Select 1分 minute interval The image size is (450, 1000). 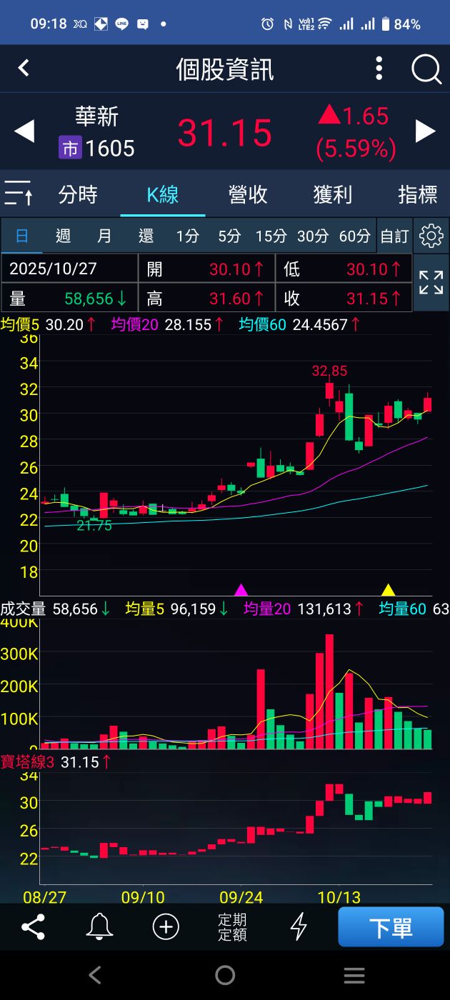(188, 236)
